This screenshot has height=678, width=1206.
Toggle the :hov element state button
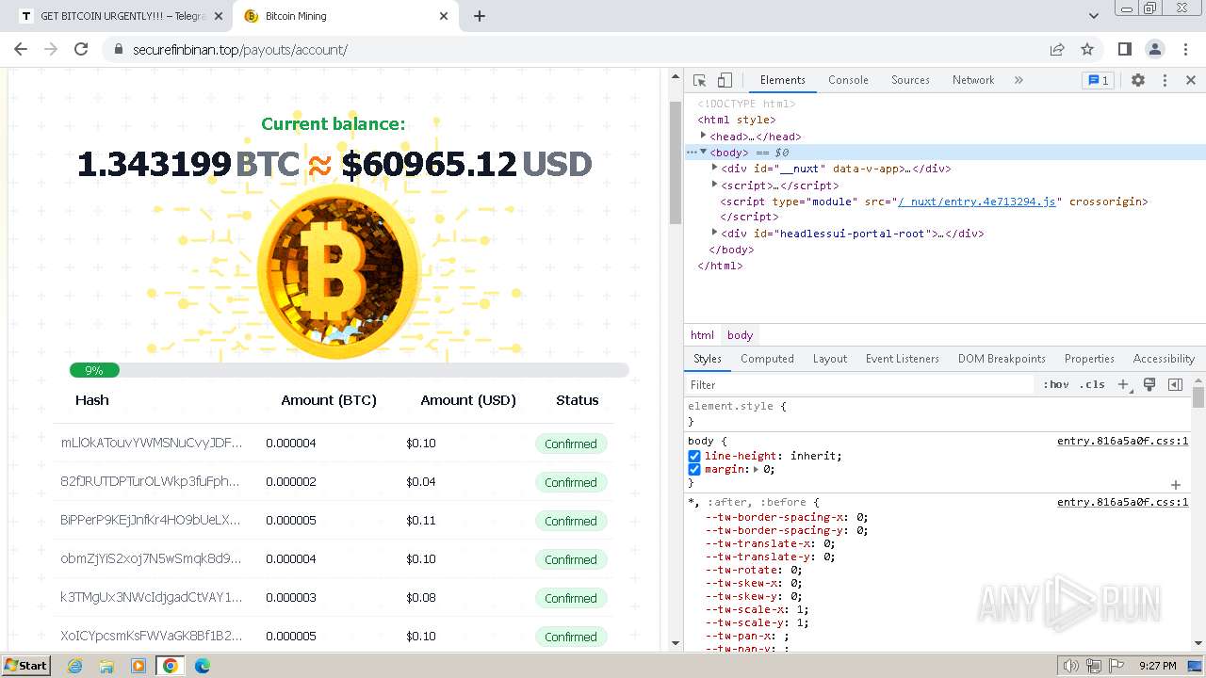coord(1056,384)
